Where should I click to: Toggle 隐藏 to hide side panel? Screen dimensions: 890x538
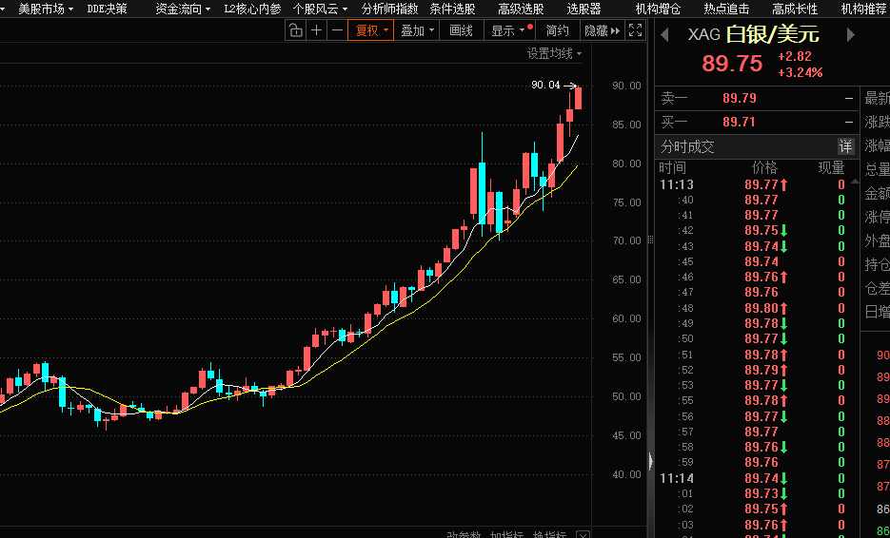point(602,30)
